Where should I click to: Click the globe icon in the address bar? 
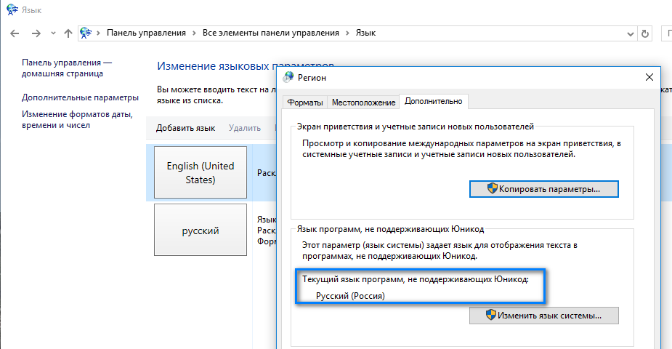[x=86, y=33]
